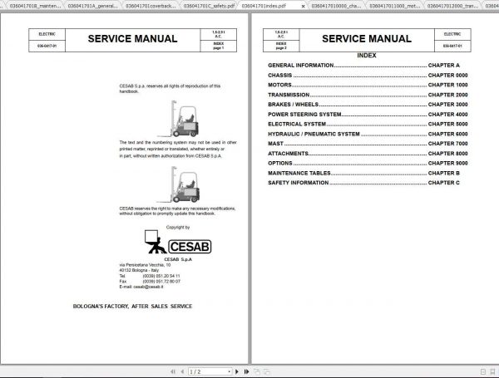Click the POWER STEERING SYSTEM index entry

[x=368, y=114]
